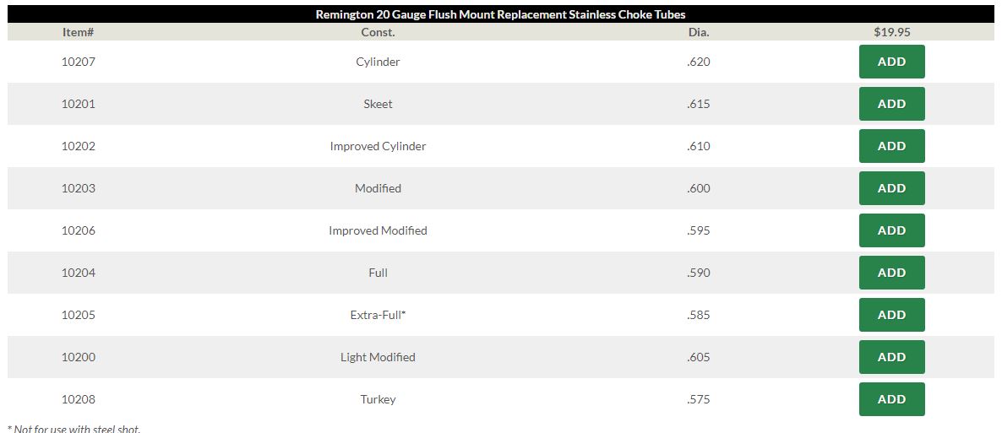Add the Extra-Full choke tube to cart
This screenshot has height=433, width=1002.
pos(891,315)
